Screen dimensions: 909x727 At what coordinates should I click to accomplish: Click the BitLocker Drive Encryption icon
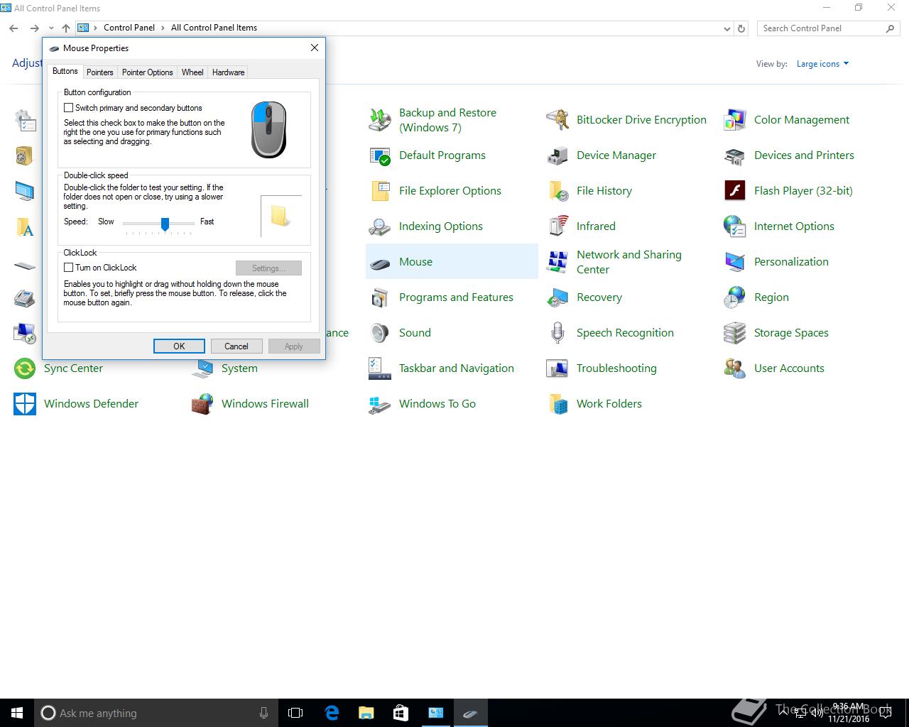coord(557,120)
